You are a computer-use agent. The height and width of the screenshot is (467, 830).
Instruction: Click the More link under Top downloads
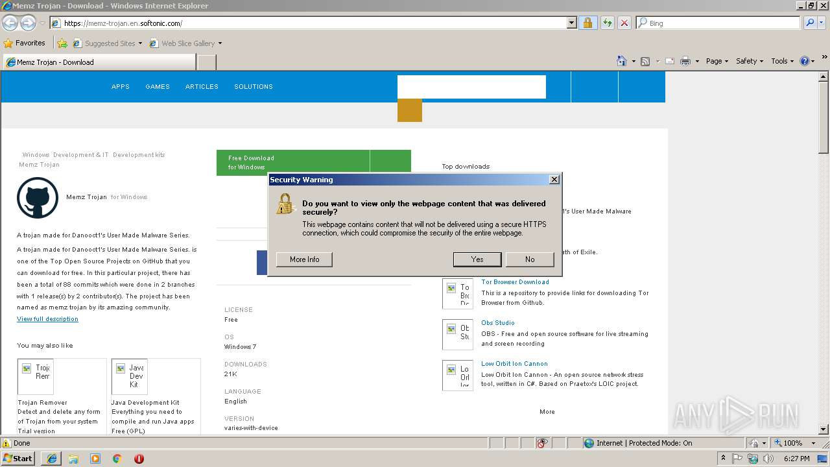click(x=547, y=412)
